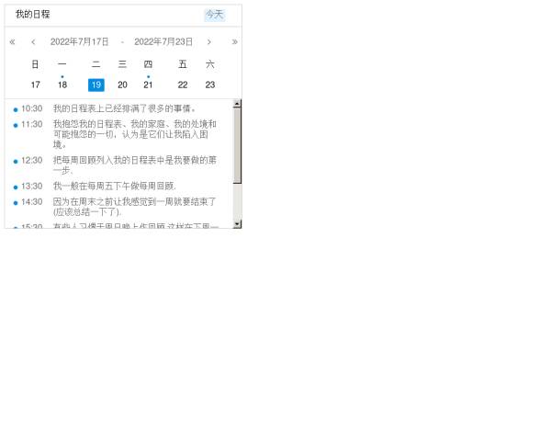Screen dimensions: 551x431
Task: Select day 21 in calendar
Action: [148, 85]
